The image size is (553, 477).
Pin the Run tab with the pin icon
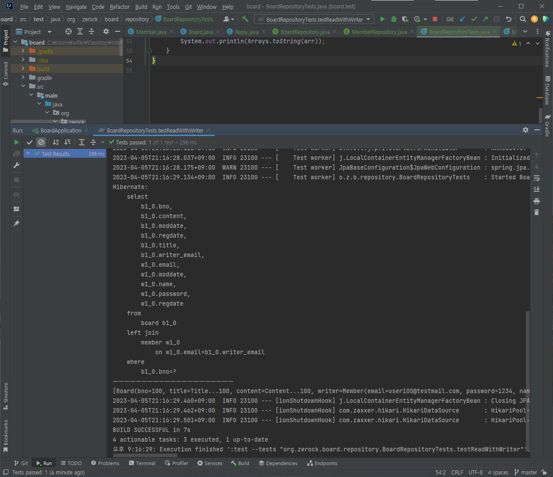coord(16,223)
